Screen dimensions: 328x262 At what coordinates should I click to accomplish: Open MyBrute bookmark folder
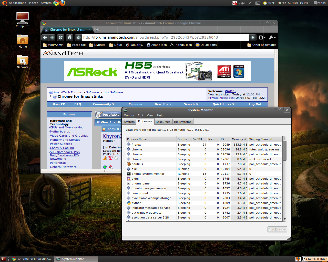click(97, 45)
